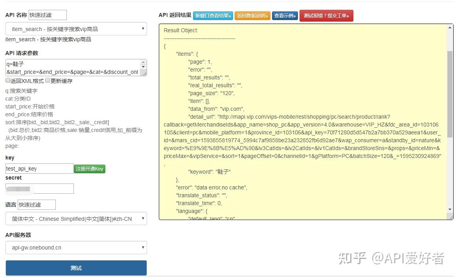The image size is (456, 277).
Task: Click the "Result Object:" text
Action: (181, 30)
